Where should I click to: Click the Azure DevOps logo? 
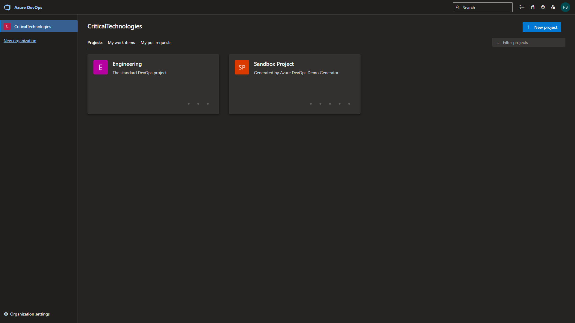tap(7, 7)
